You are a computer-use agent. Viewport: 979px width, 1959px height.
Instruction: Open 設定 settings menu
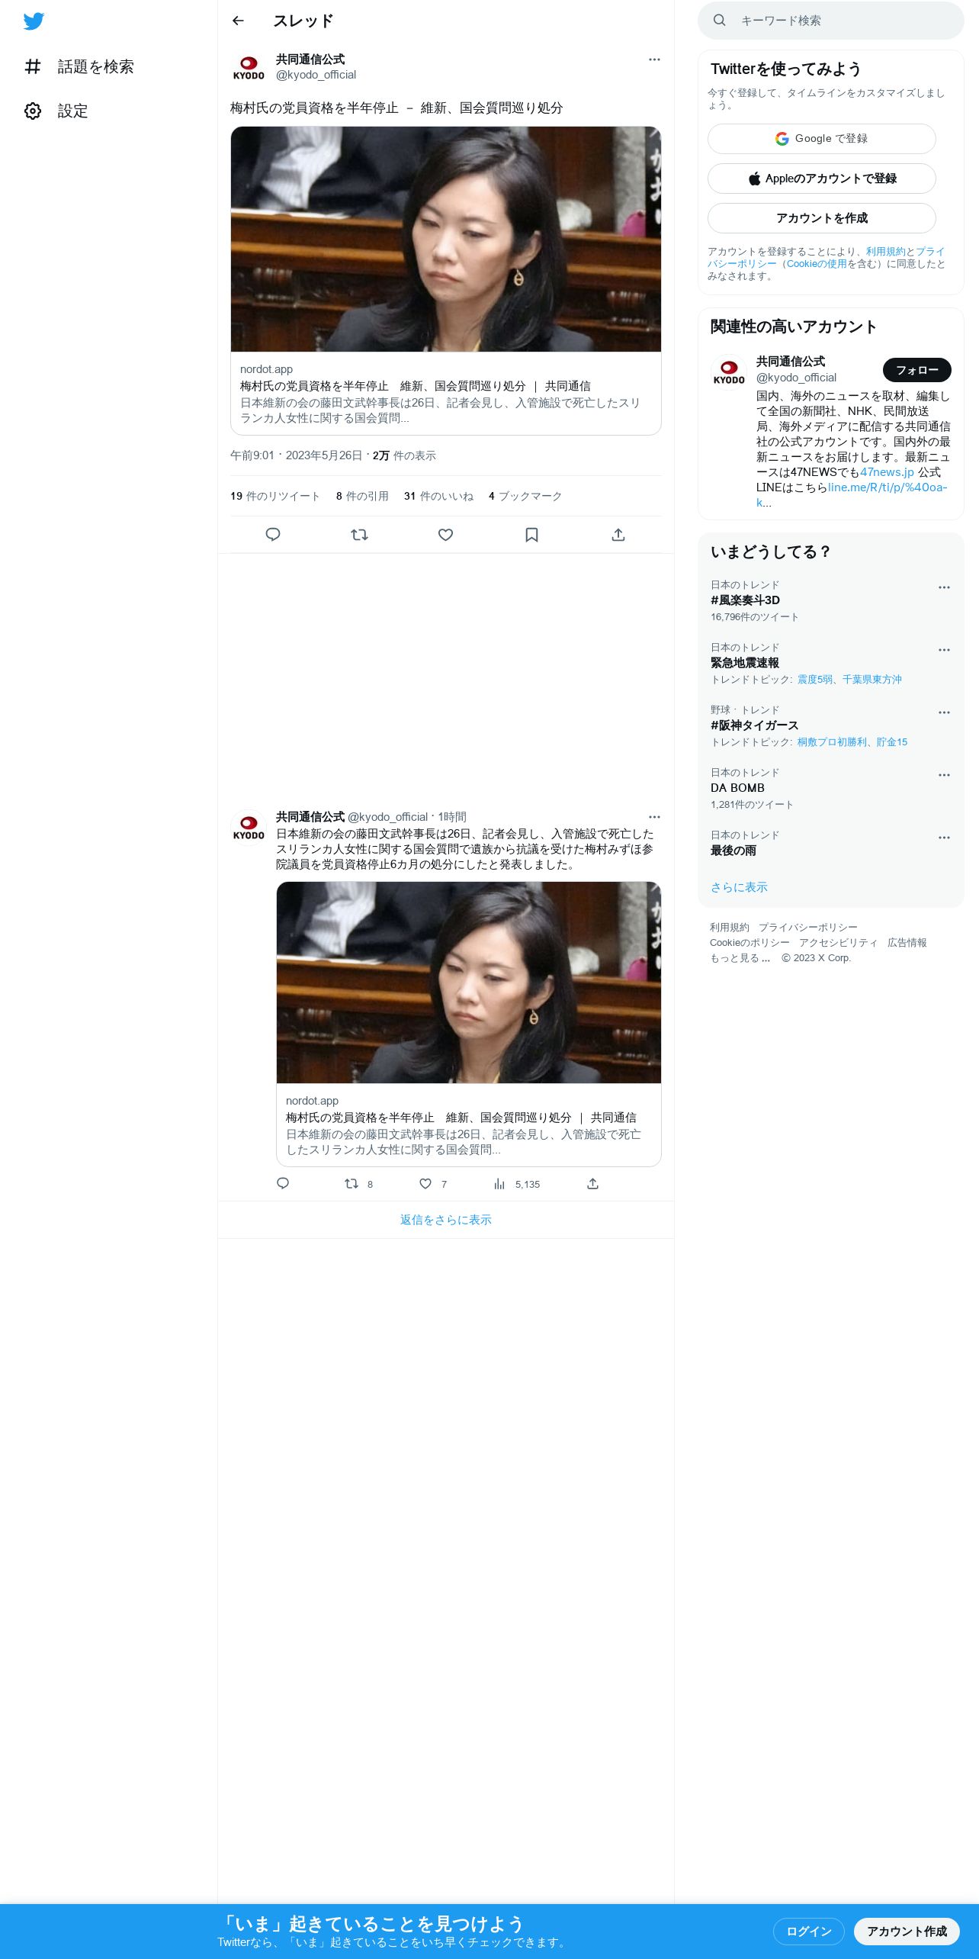click(56, 111)
